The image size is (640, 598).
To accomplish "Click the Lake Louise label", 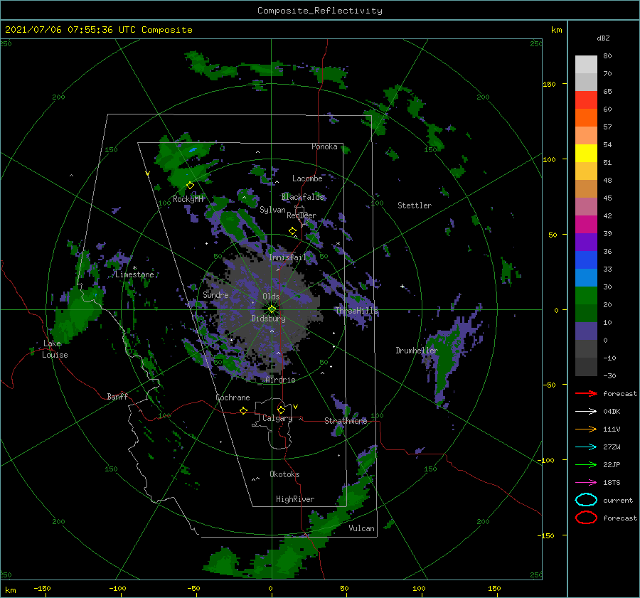I will [x=55, y=349].
